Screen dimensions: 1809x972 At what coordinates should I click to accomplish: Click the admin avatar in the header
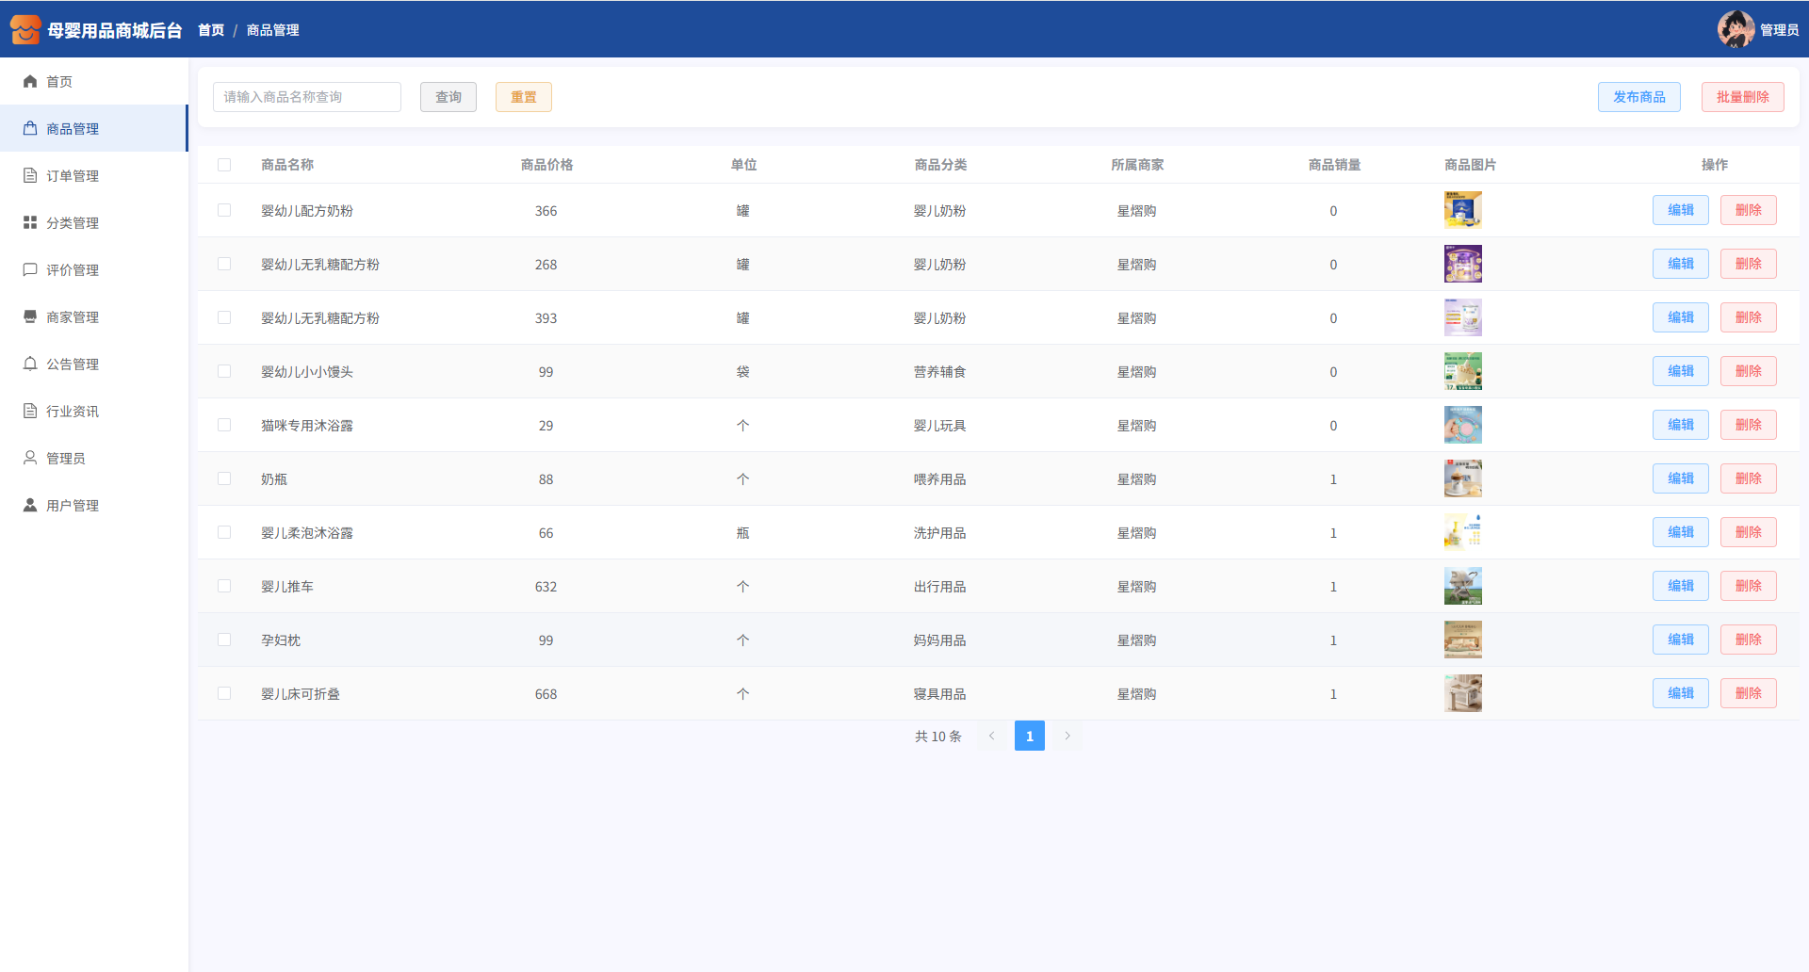click(x=1735, y=29)
